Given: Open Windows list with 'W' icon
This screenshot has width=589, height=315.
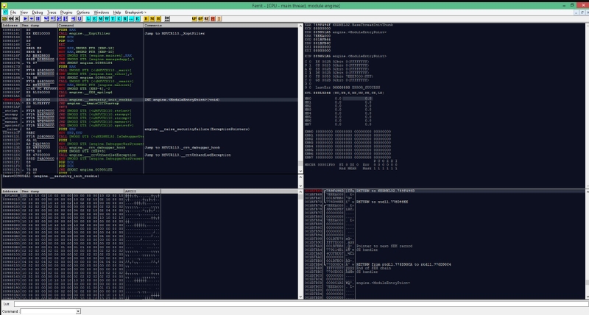Looking at the screenshot, I should (107, 19).
